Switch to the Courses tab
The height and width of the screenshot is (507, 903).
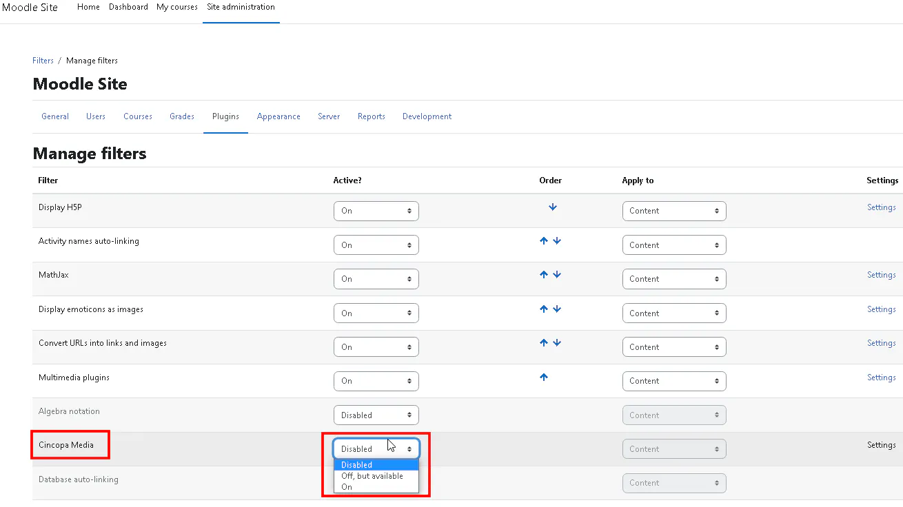coord(138,116)
